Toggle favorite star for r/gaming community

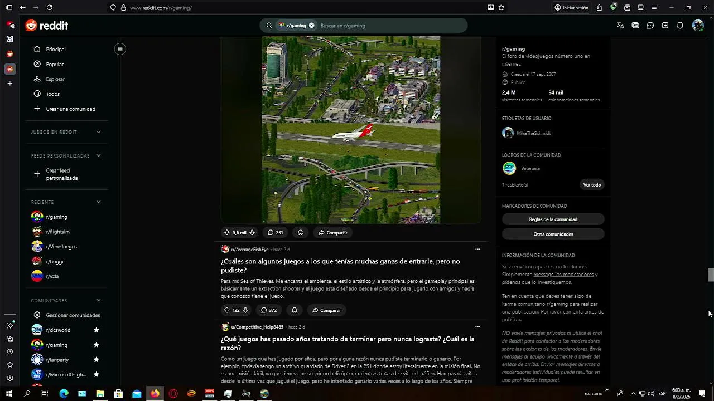click(96, 345)
